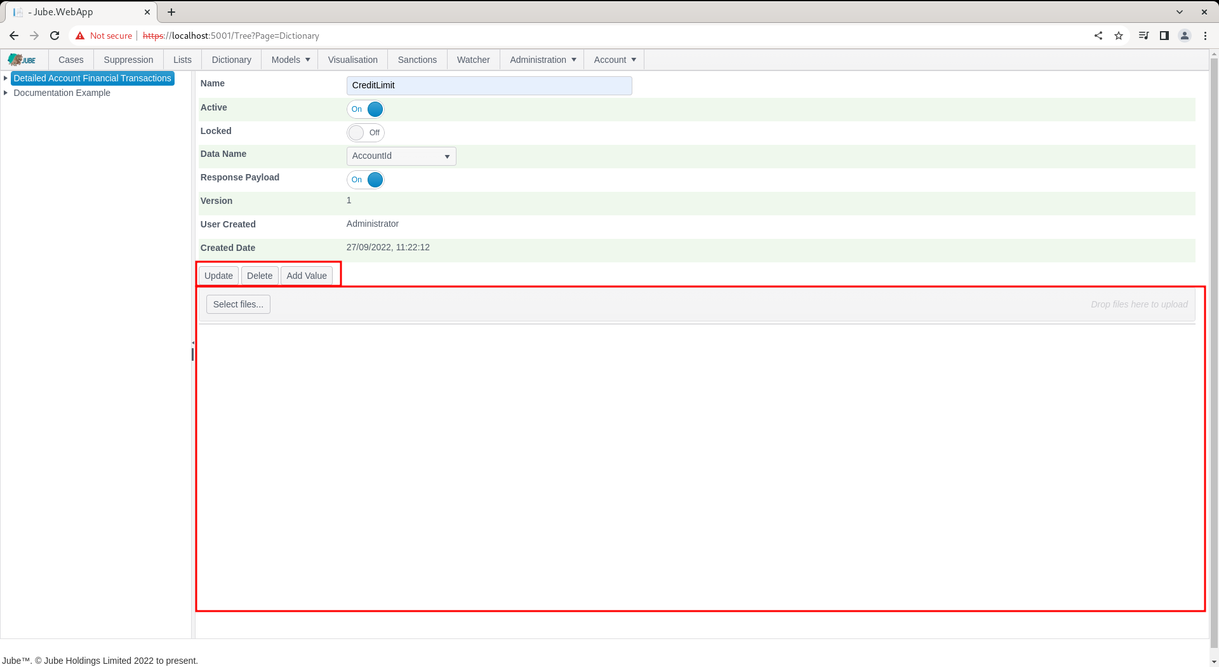Click the Jube logo icon
This screenshot has height=667, width=1219.
[x=22, y=60]
